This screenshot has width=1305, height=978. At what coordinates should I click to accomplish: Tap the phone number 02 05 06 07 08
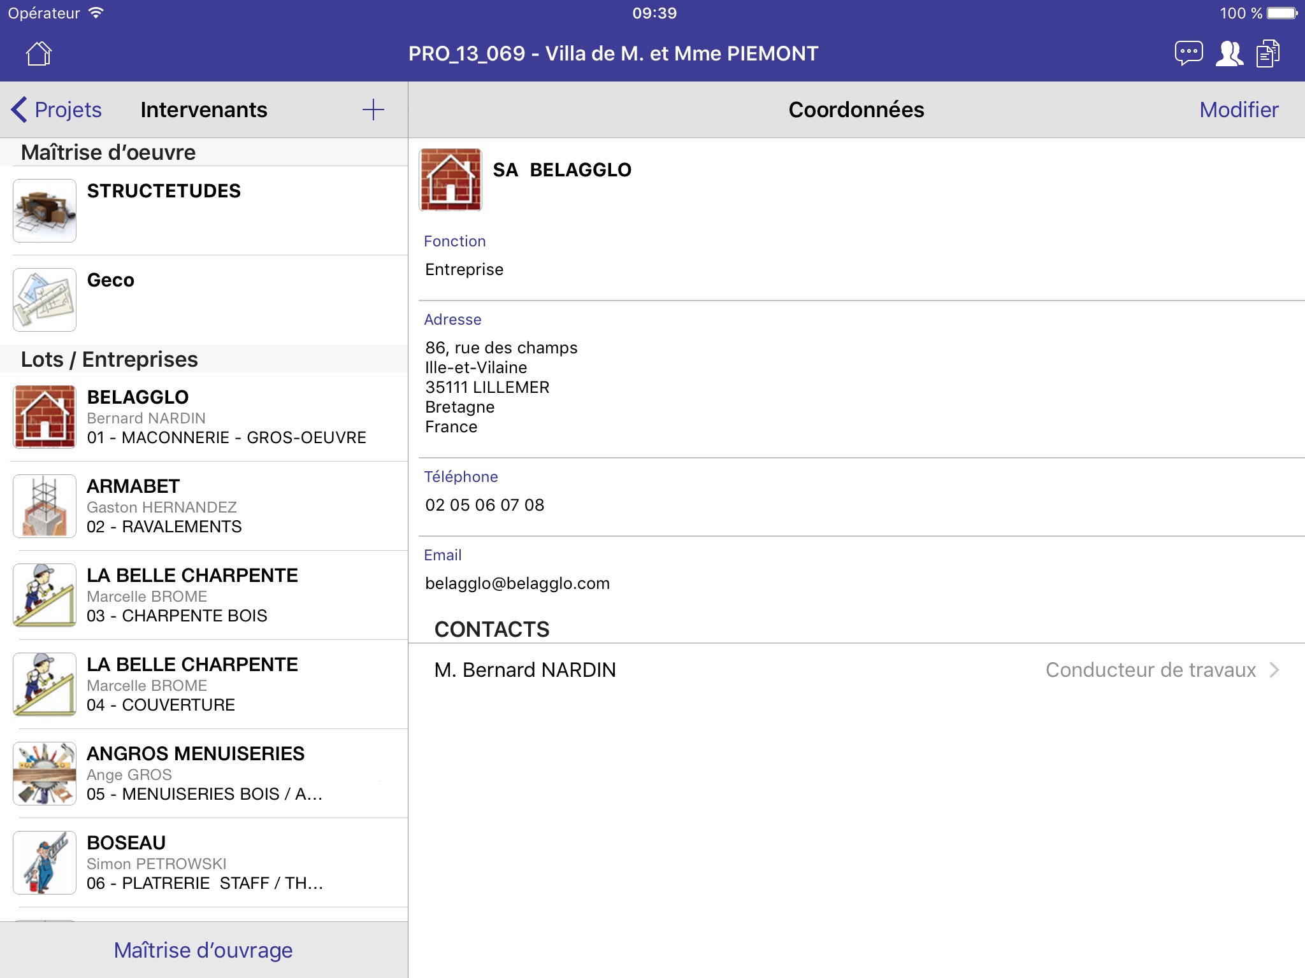pos(485,505)
